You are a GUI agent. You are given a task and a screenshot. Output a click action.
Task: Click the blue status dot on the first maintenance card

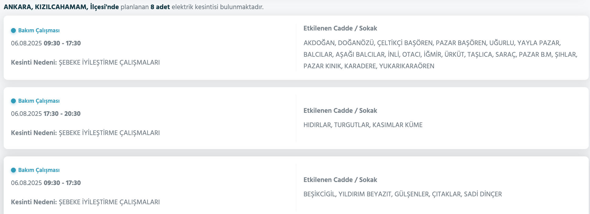(13, 30)
